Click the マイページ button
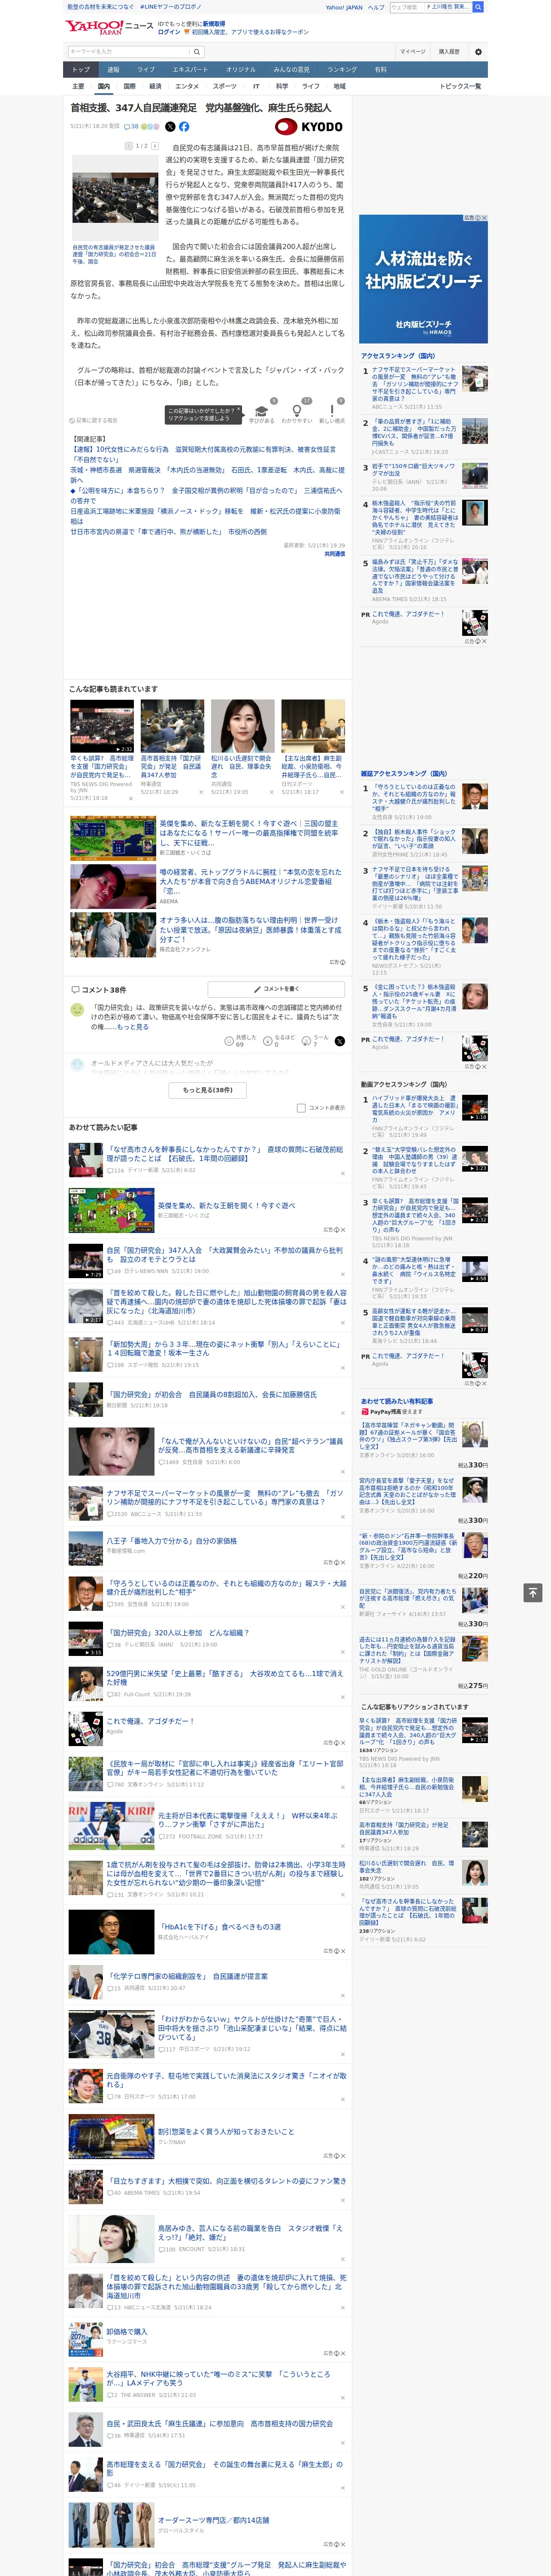The width and height of the screenshot is (551, 2576). click(x=413, y=52)
